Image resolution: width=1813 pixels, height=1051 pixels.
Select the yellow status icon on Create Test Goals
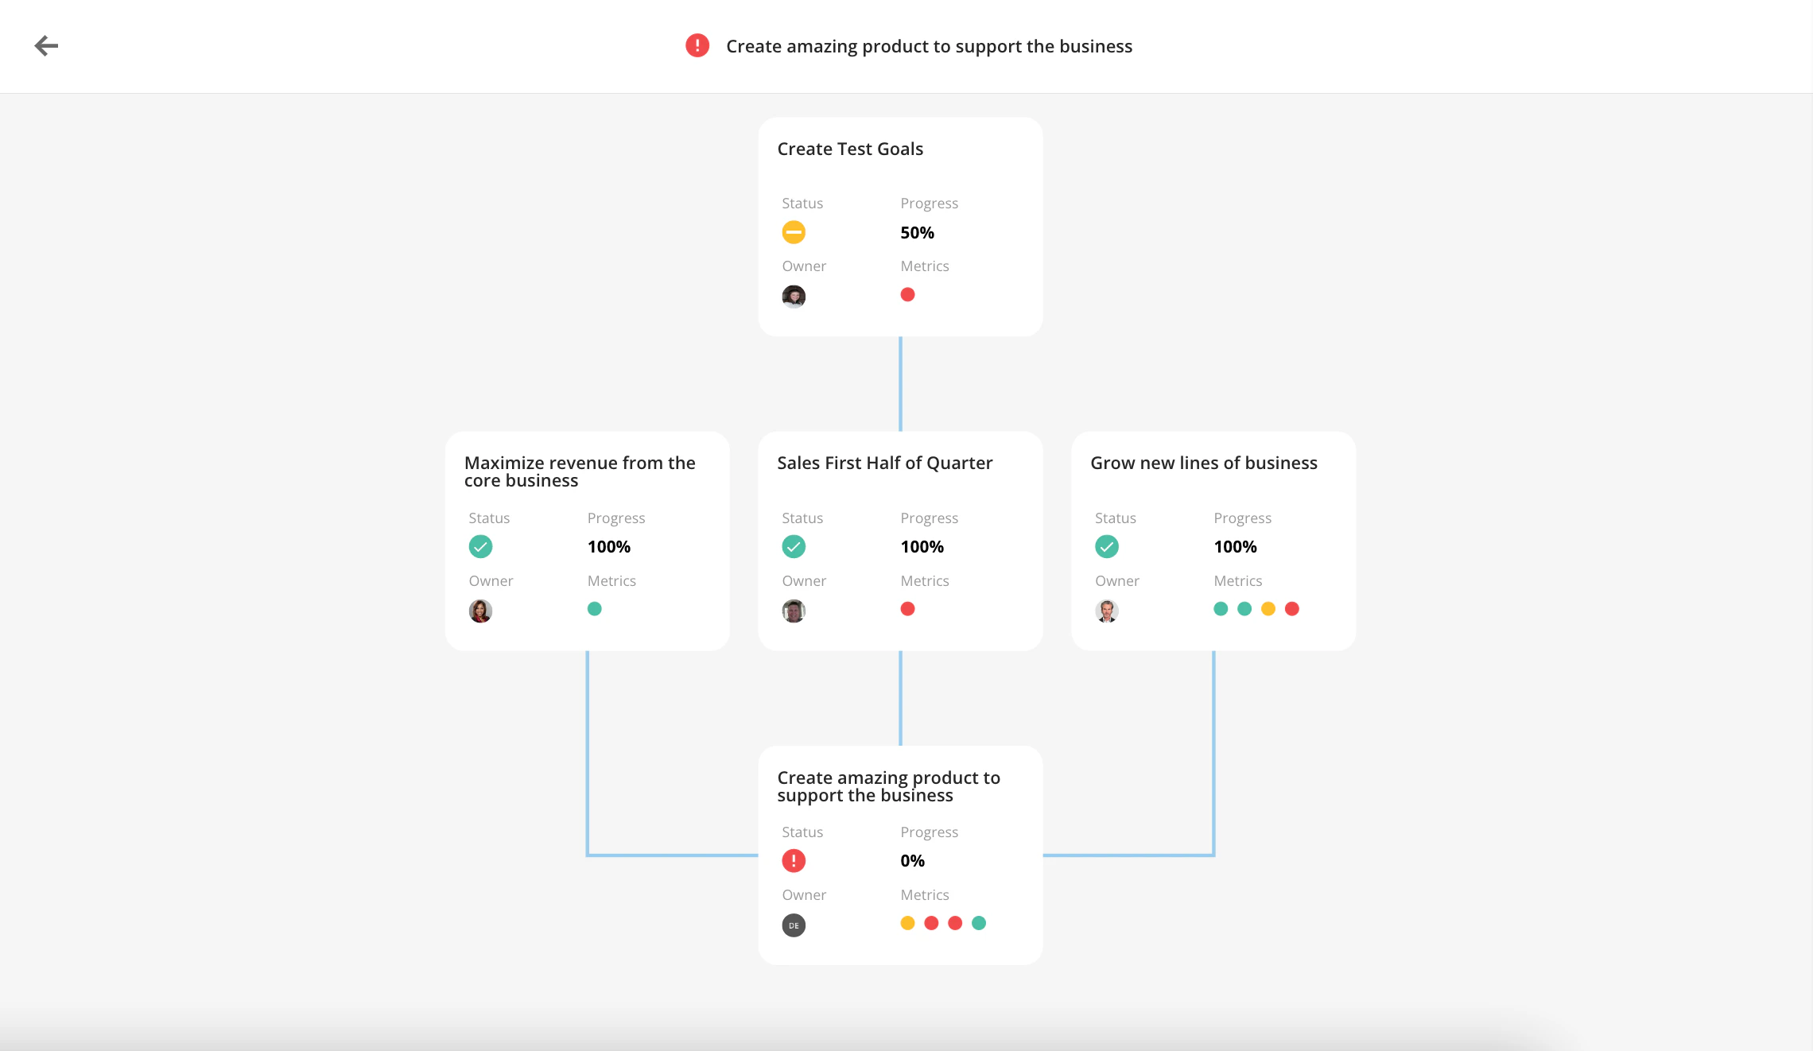(794, 232)
